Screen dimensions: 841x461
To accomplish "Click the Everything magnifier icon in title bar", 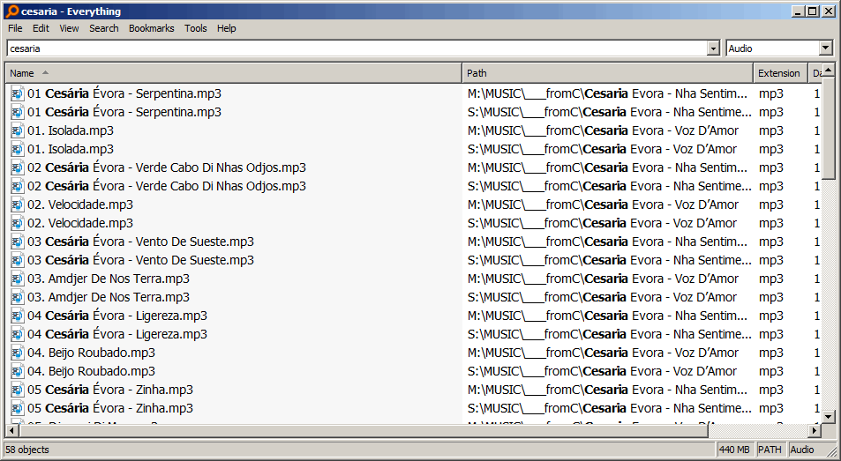I will 11,11.
